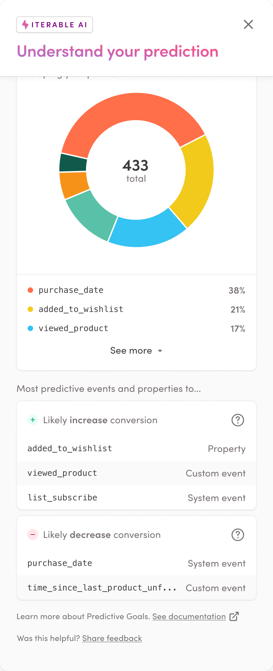This screenshot has width=273, height=671.
Task: Select the added_to_wishlist Property row
Action: pos(136,448)
